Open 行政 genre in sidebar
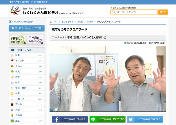The image size is (176, 125). (27, 110)
